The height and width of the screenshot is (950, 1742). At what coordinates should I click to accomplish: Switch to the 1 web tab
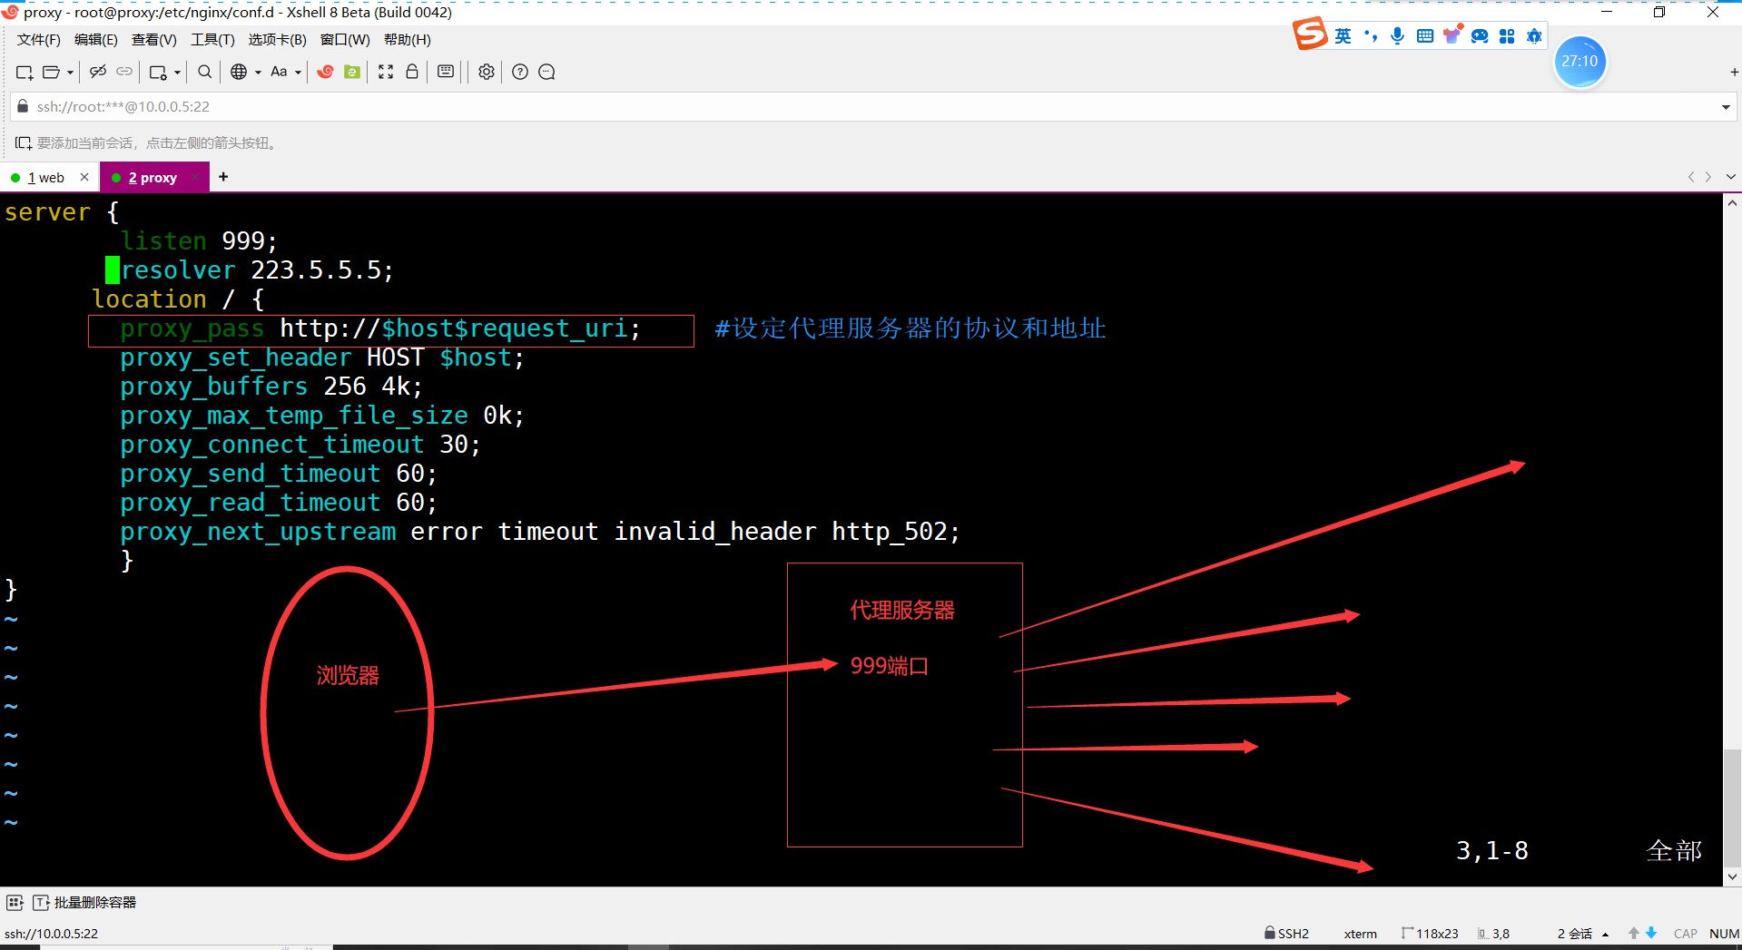click(x=45, y=178)
